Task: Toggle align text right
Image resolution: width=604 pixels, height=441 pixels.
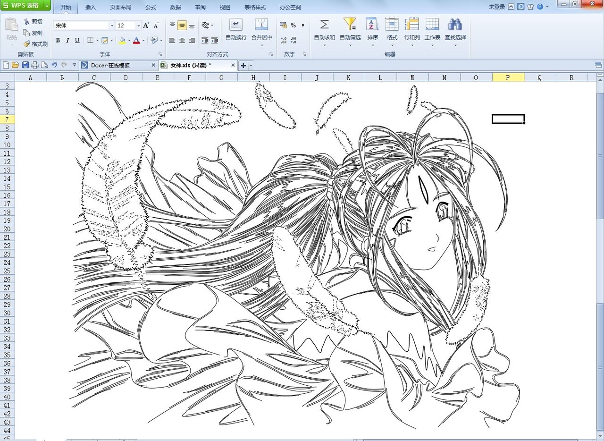Action: tap(192, 41)
